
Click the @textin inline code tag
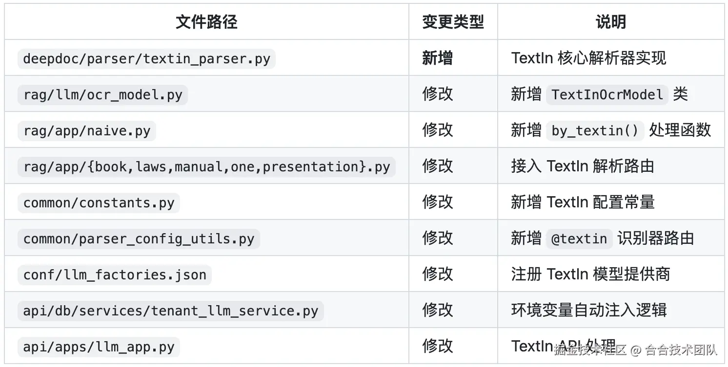pos(579,239)
